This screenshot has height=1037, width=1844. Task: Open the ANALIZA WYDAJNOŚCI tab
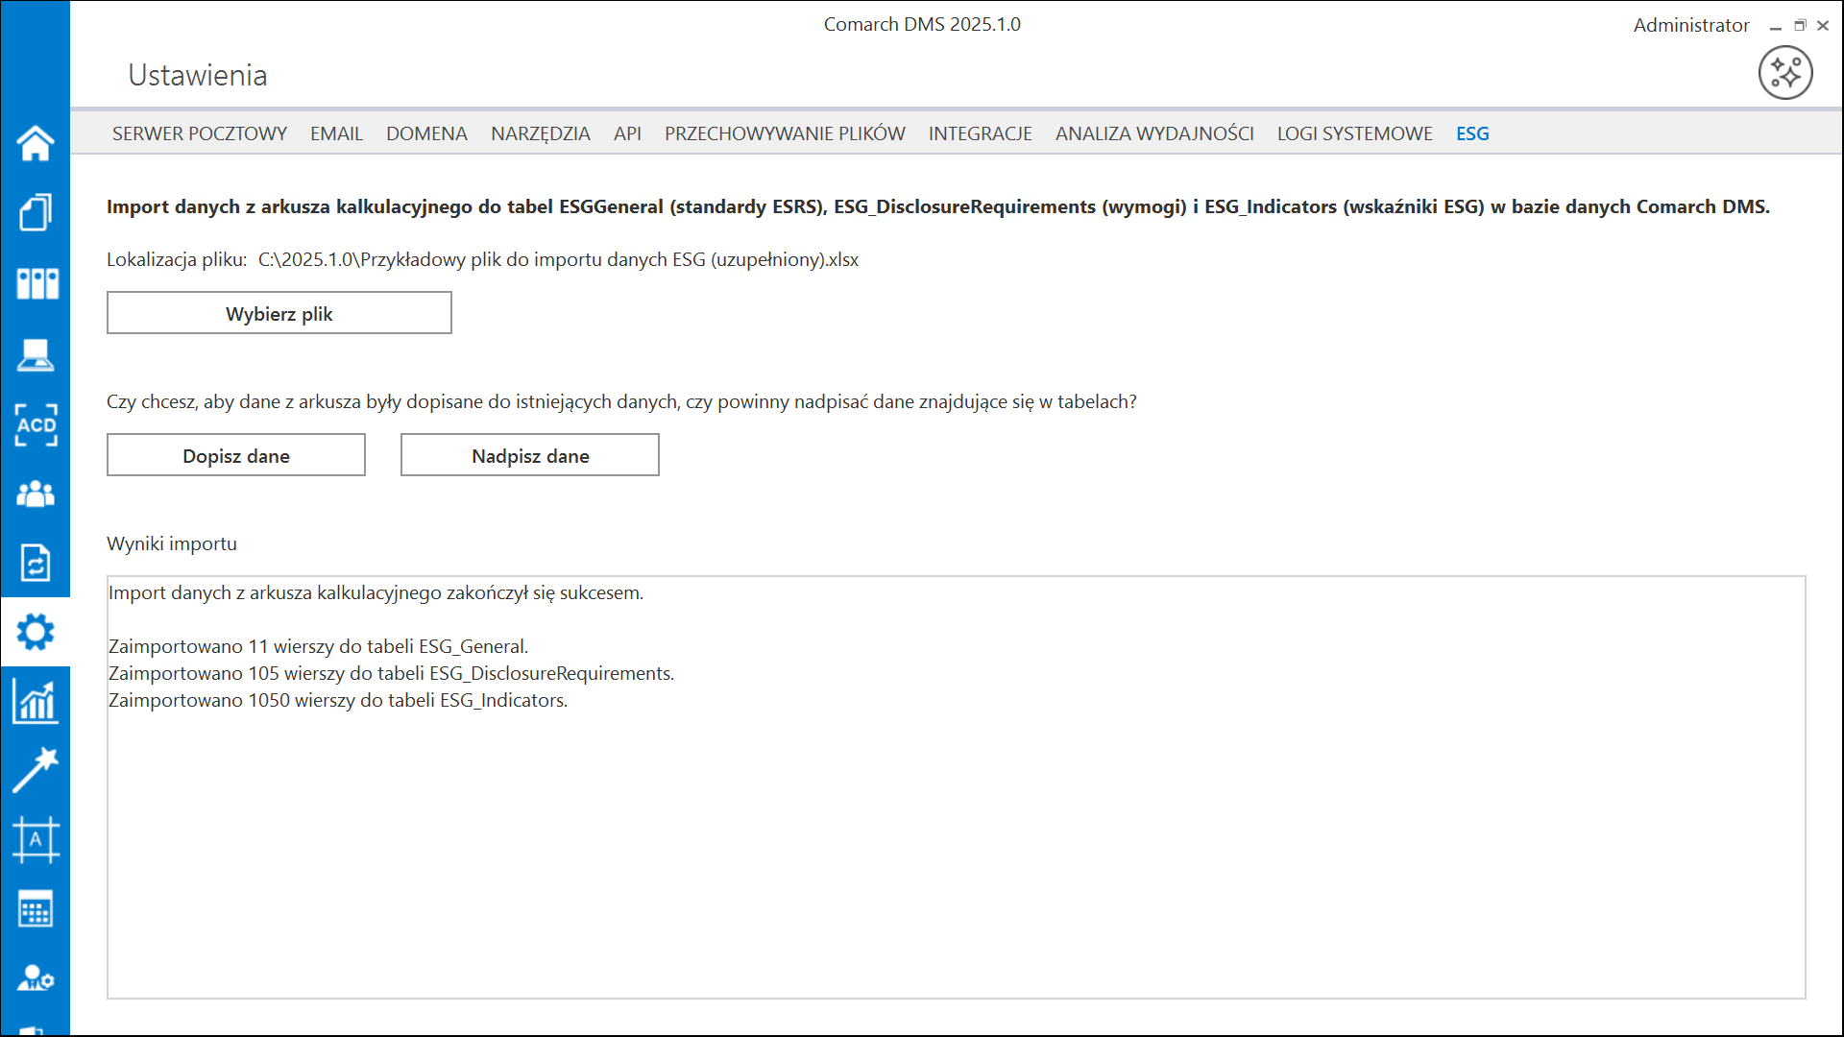click(1154, 133)
